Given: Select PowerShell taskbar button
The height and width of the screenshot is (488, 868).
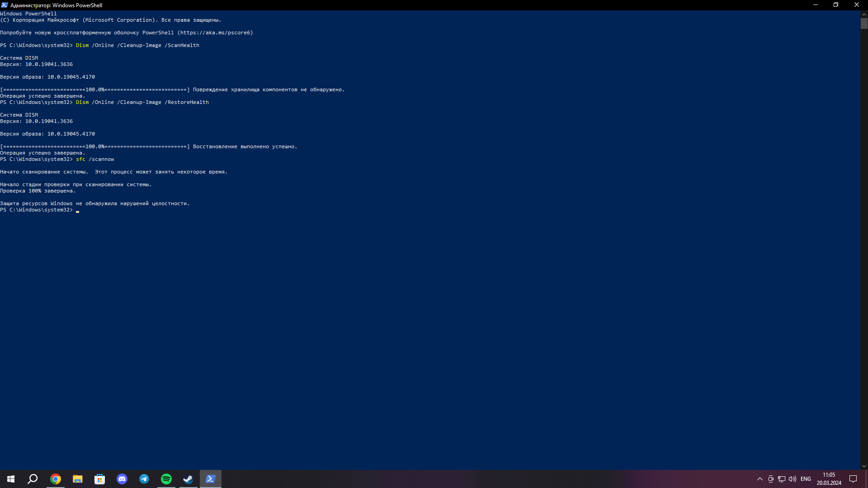Looking at the screenshot, I should [x=211, y=479].
